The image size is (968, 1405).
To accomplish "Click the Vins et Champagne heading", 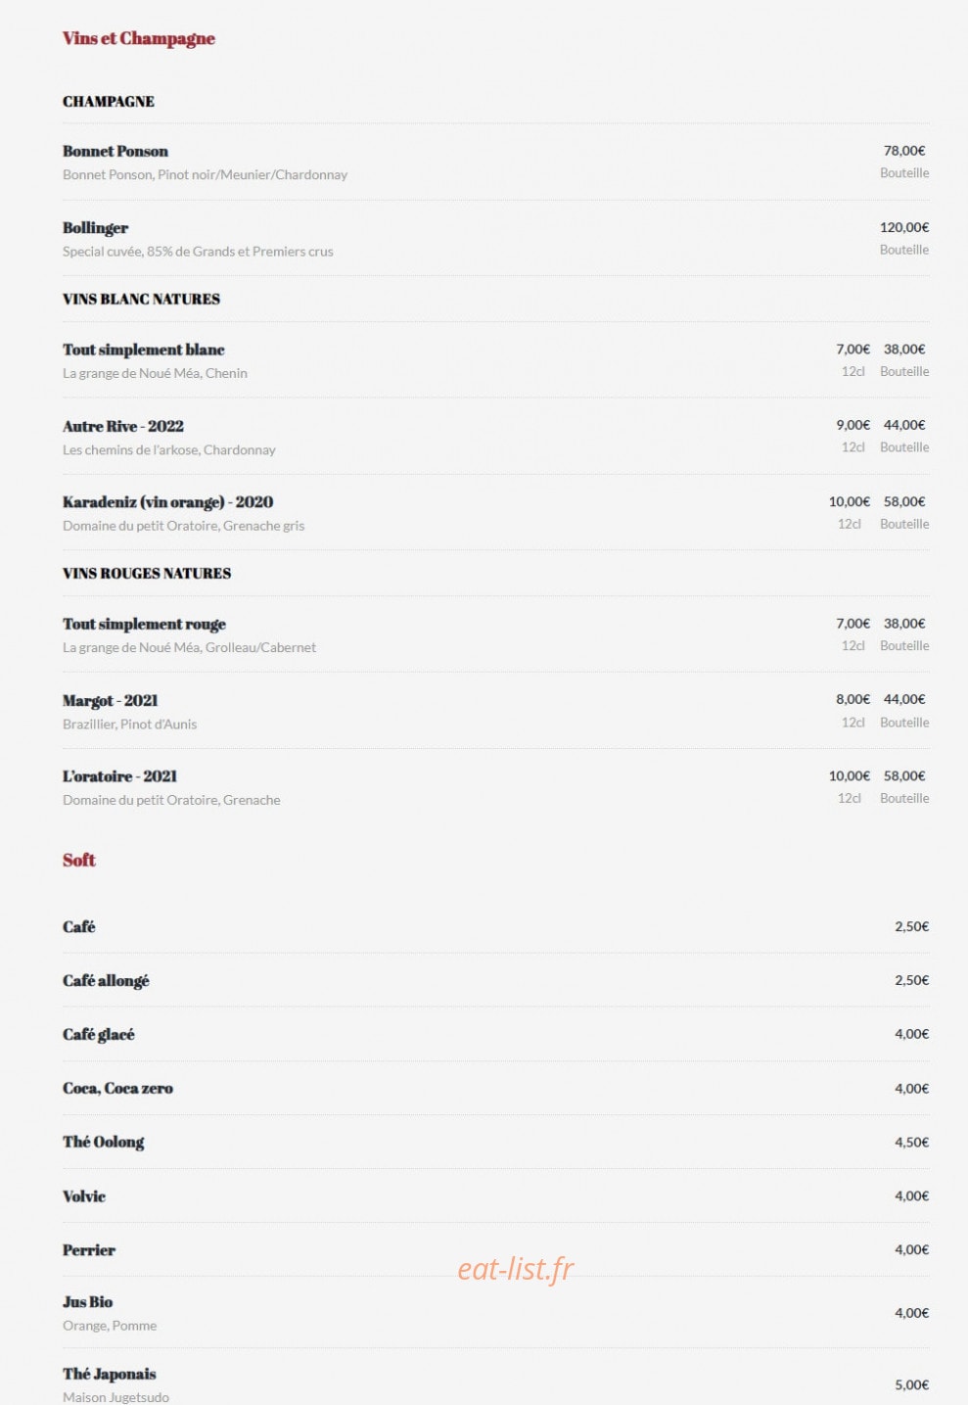I will 139,38.
